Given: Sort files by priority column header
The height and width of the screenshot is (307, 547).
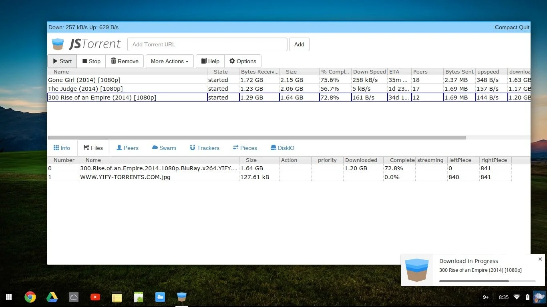Looking at the screenshot, I should coord(327,160).
